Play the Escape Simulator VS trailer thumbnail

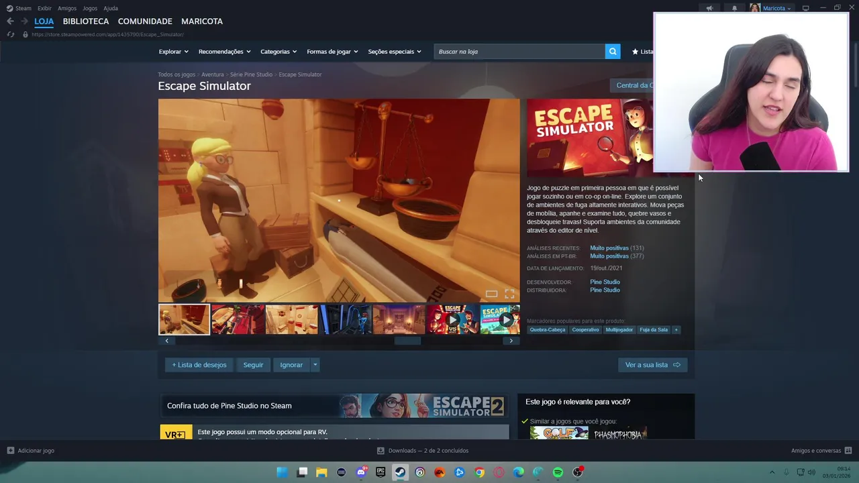tap(452, 319)
